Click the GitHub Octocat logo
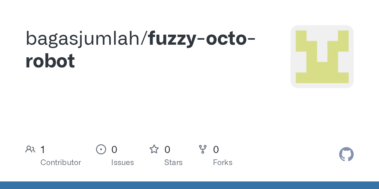The height and width of the screenshot is (189, 379). coord(346,154)
